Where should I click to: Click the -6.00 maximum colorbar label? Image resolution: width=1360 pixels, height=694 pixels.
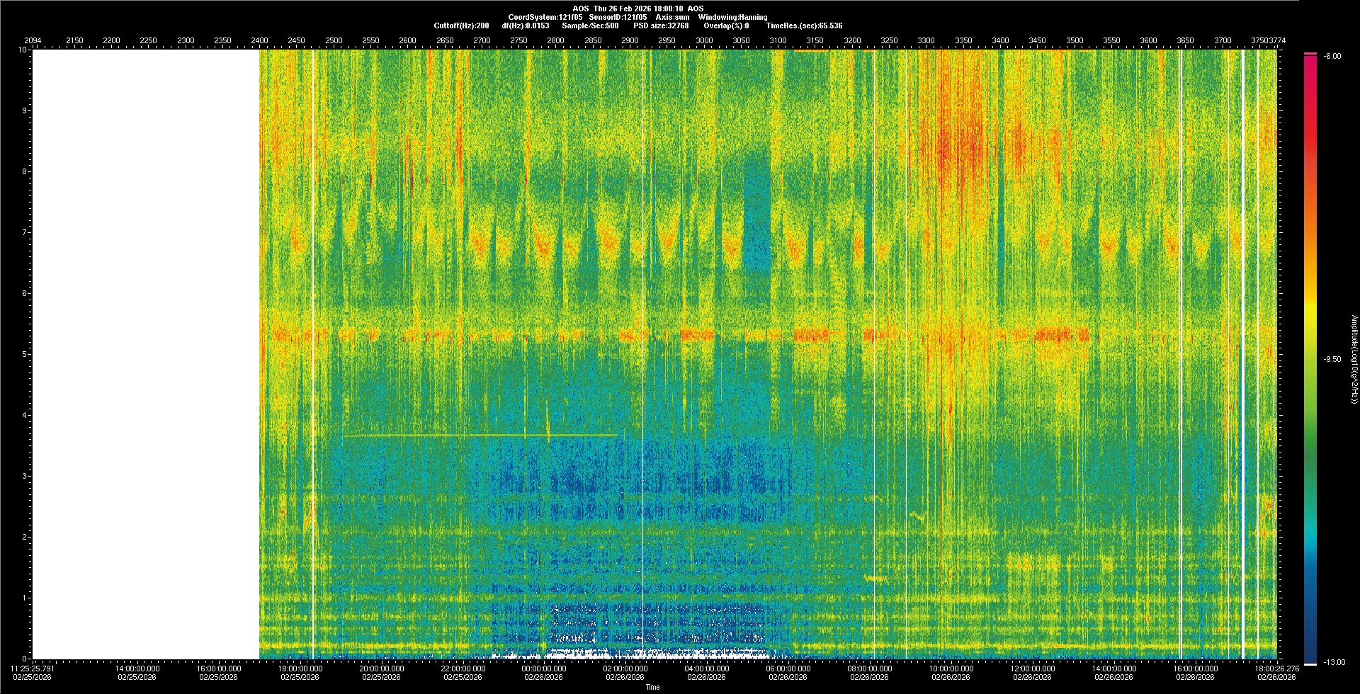pos(1332,56)
